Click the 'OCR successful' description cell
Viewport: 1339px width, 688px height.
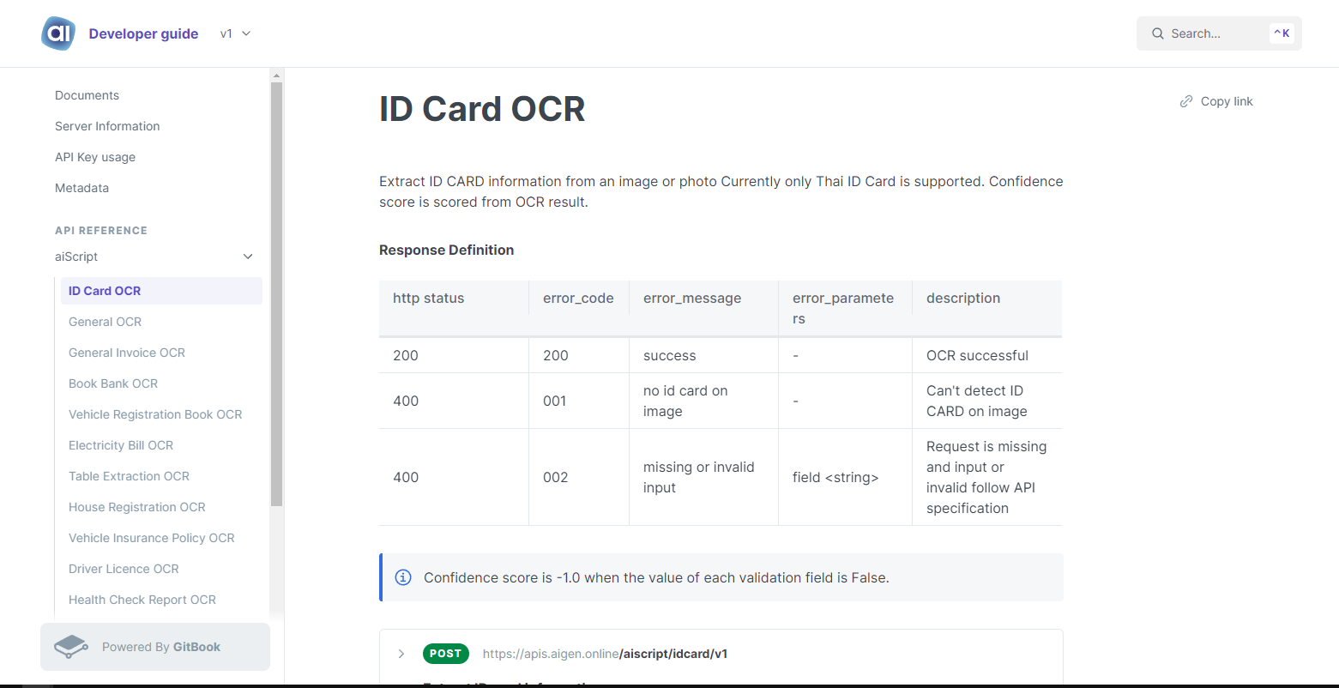click(x=987, y=355)
